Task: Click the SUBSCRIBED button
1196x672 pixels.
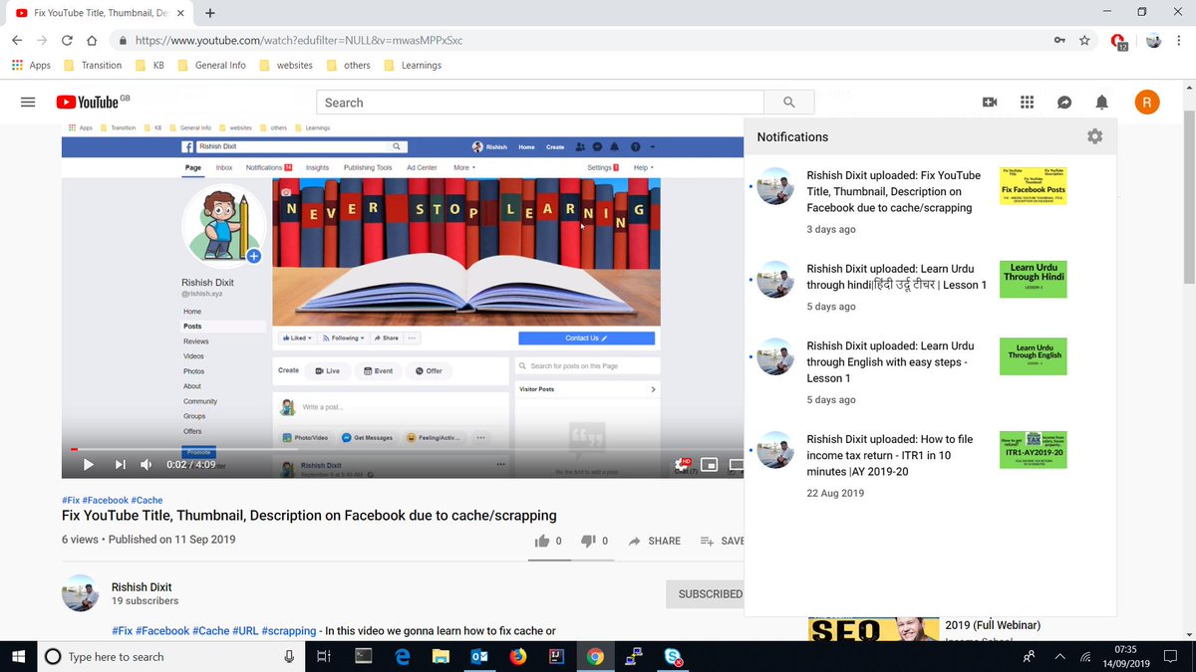Action: tap(705, 593)
